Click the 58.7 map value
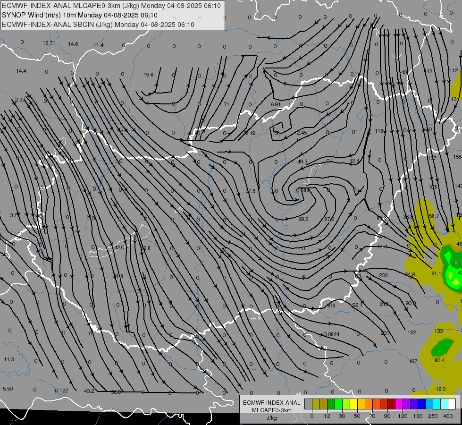 434,216
